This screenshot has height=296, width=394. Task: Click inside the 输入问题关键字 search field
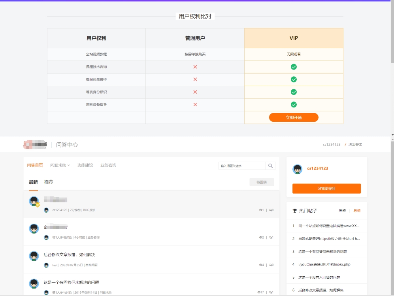241,166
